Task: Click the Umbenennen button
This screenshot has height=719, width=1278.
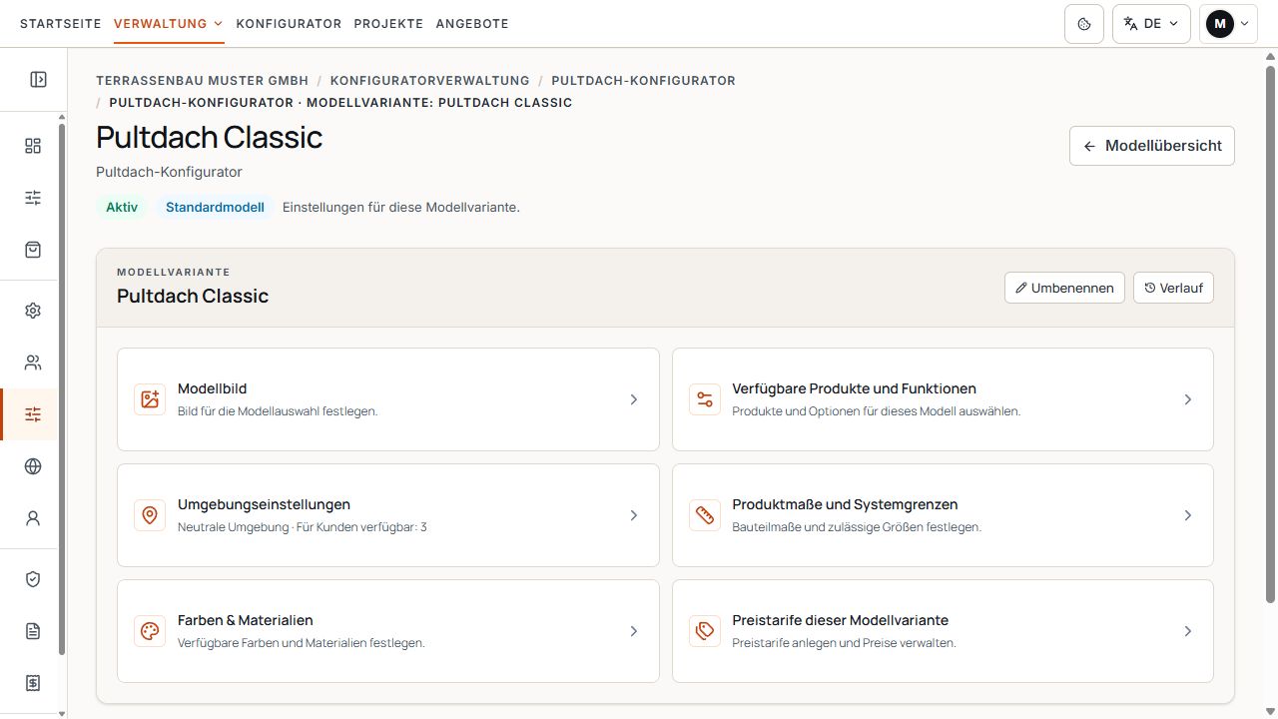Action: [1065, 288]
